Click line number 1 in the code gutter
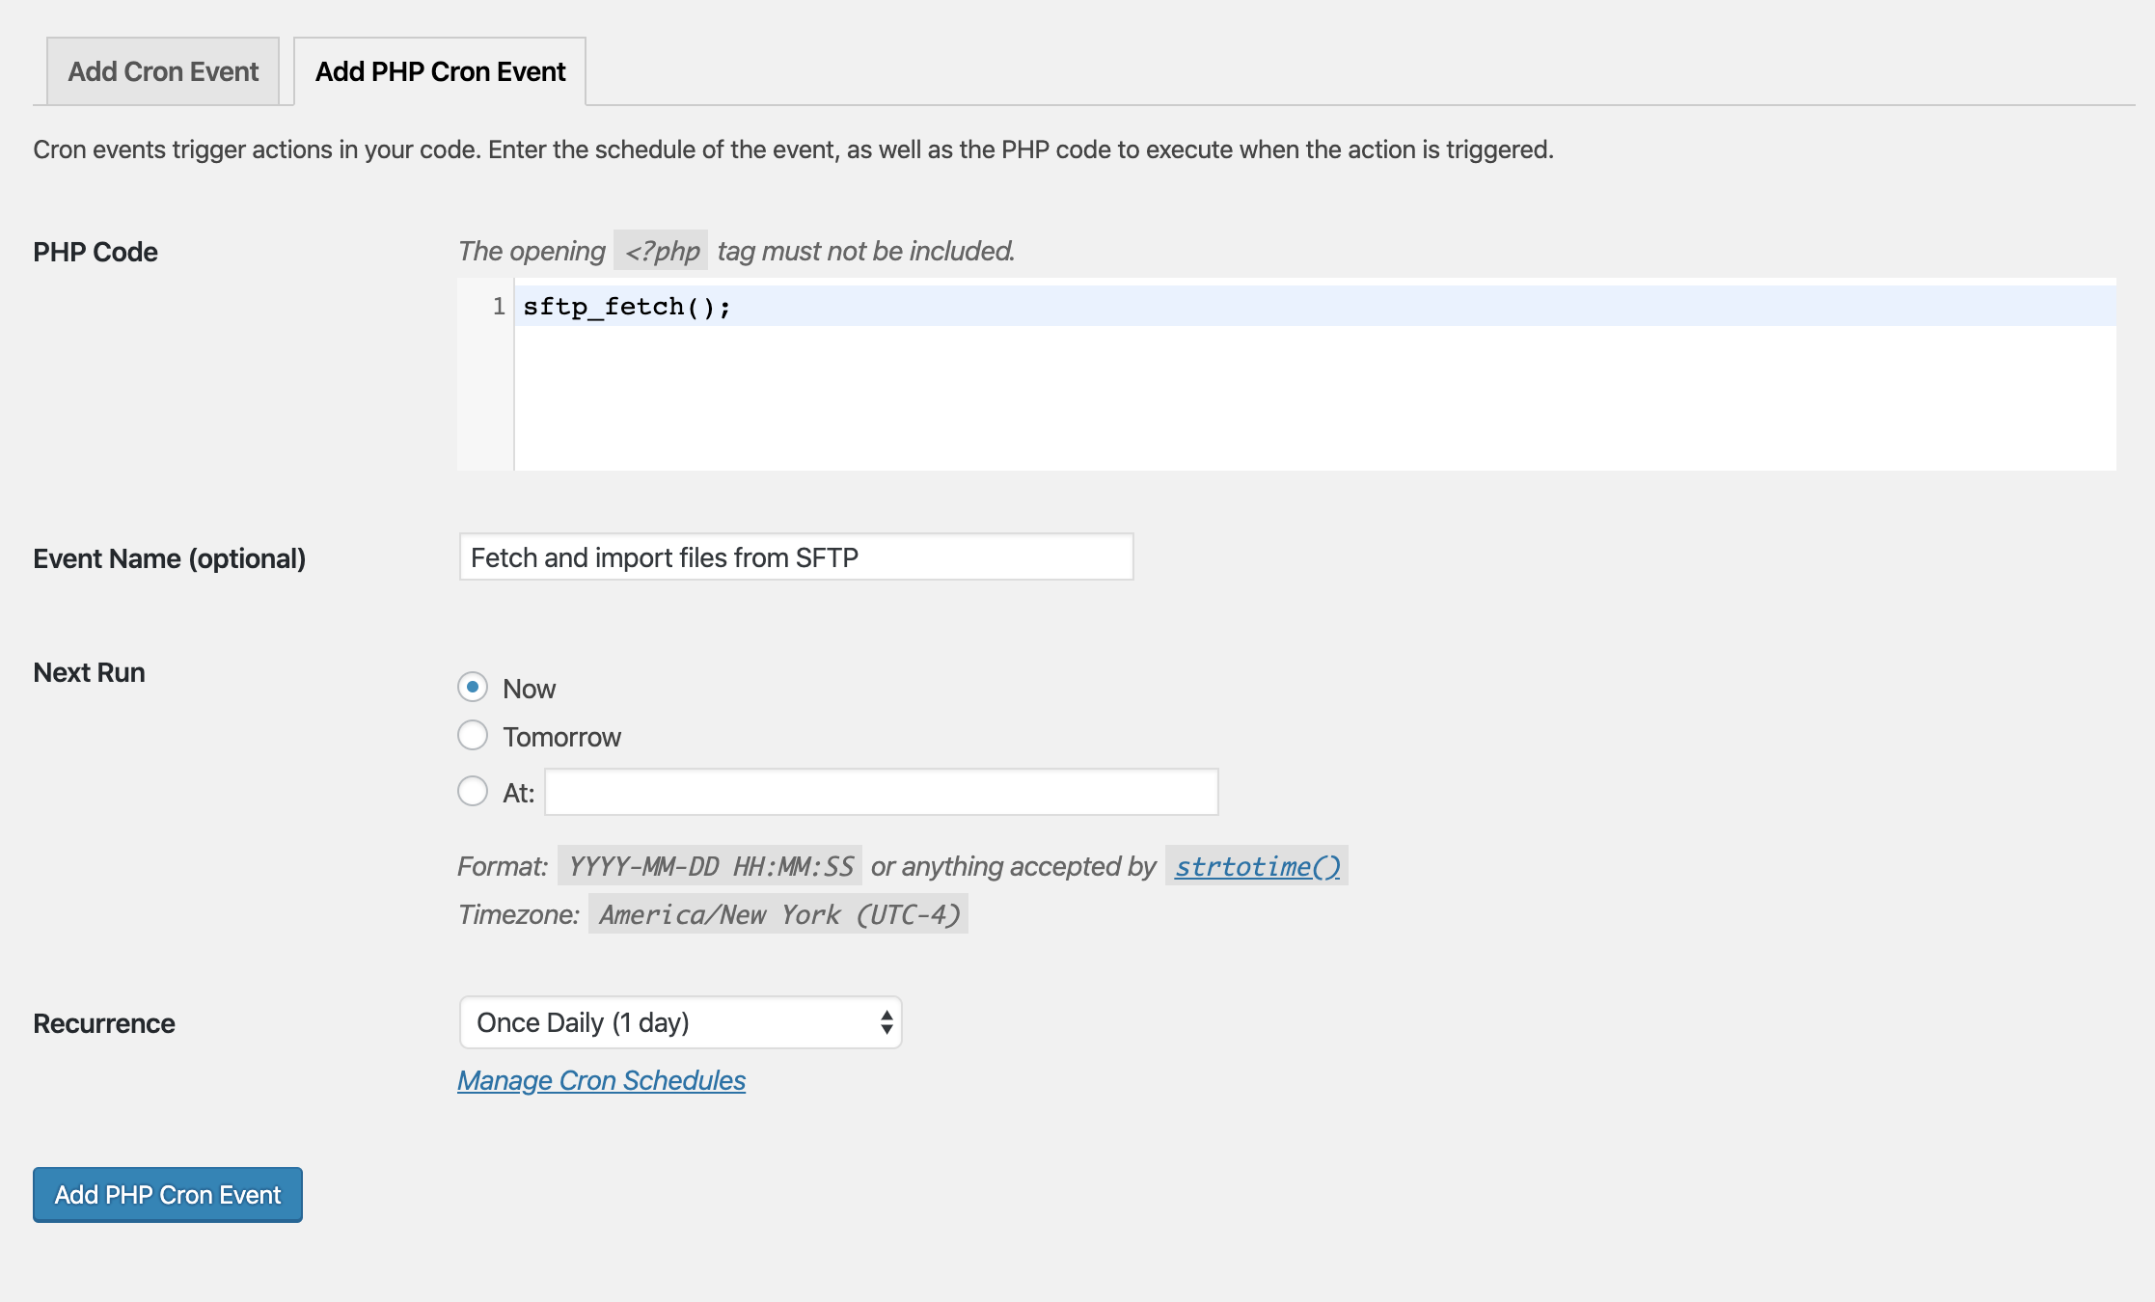Screen dimensions: 2155x1302 click(x=499, y=307)
